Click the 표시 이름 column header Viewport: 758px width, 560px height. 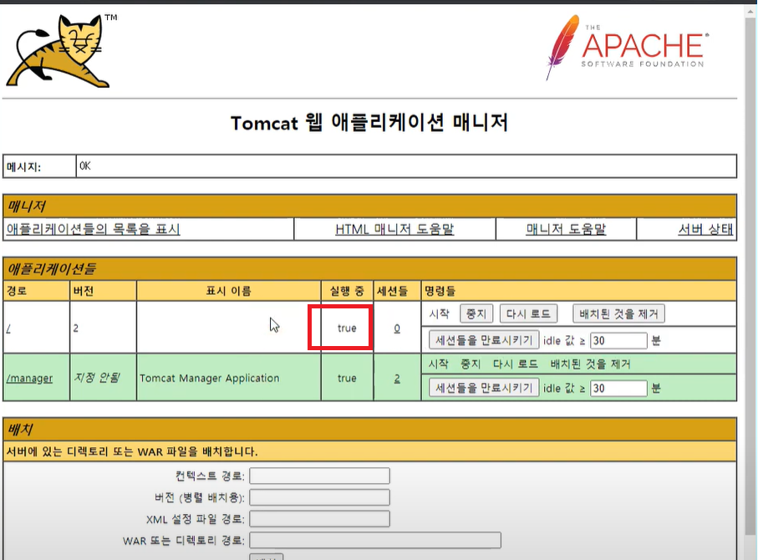coord(229,291)
